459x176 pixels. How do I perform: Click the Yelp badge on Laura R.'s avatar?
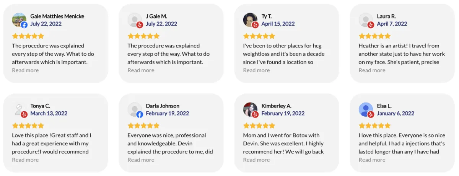[371, 25]
